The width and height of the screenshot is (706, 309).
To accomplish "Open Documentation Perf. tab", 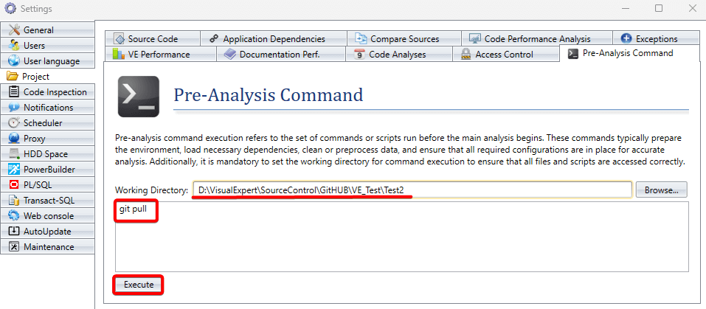I will coord(281,54).
